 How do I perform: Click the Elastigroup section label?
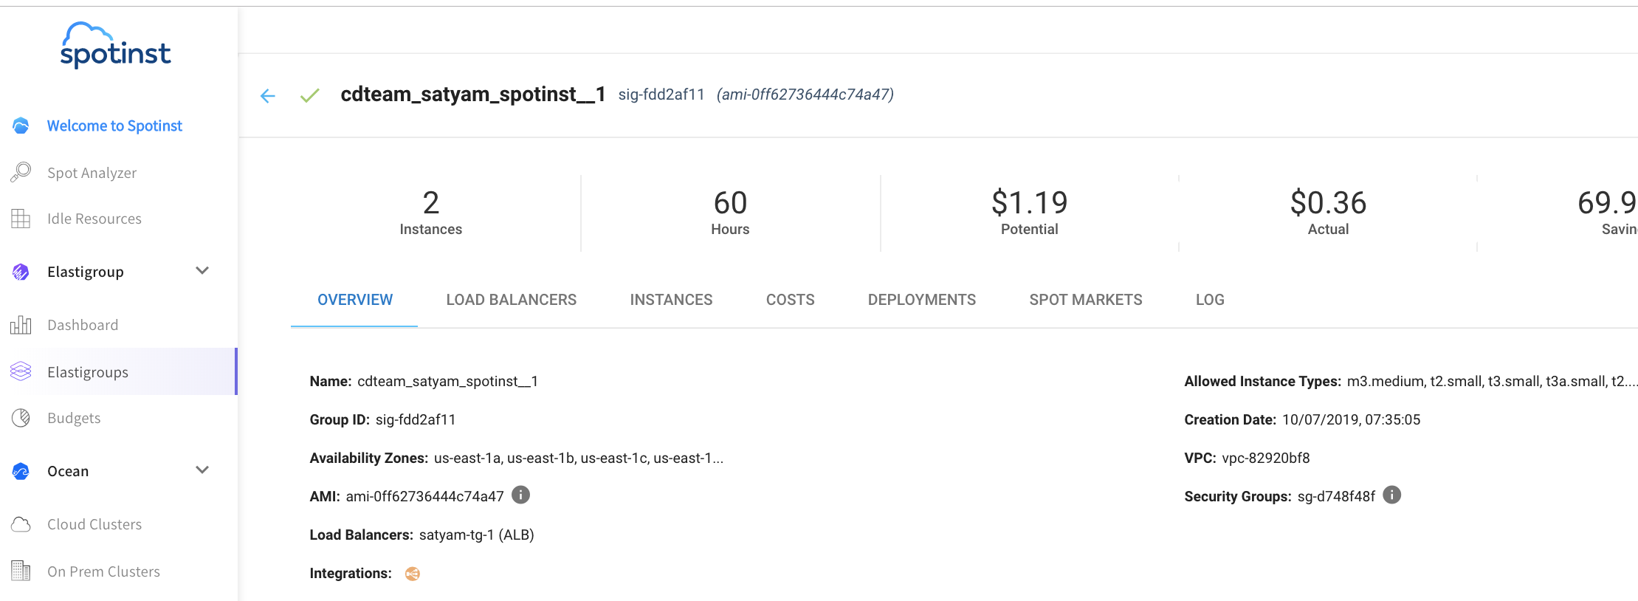click(86, 272)
